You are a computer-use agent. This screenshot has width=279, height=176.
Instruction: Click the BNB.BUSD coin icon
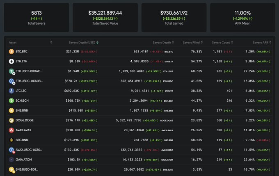click(x=11, y=169)
